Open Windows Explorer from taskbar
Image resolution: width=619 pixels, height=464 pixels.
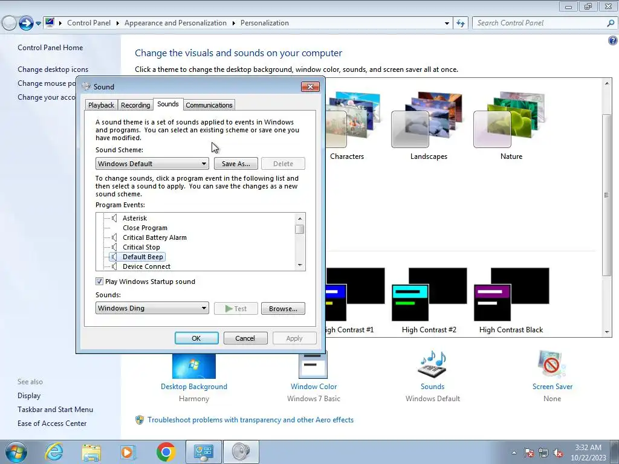tap(91, 452)
